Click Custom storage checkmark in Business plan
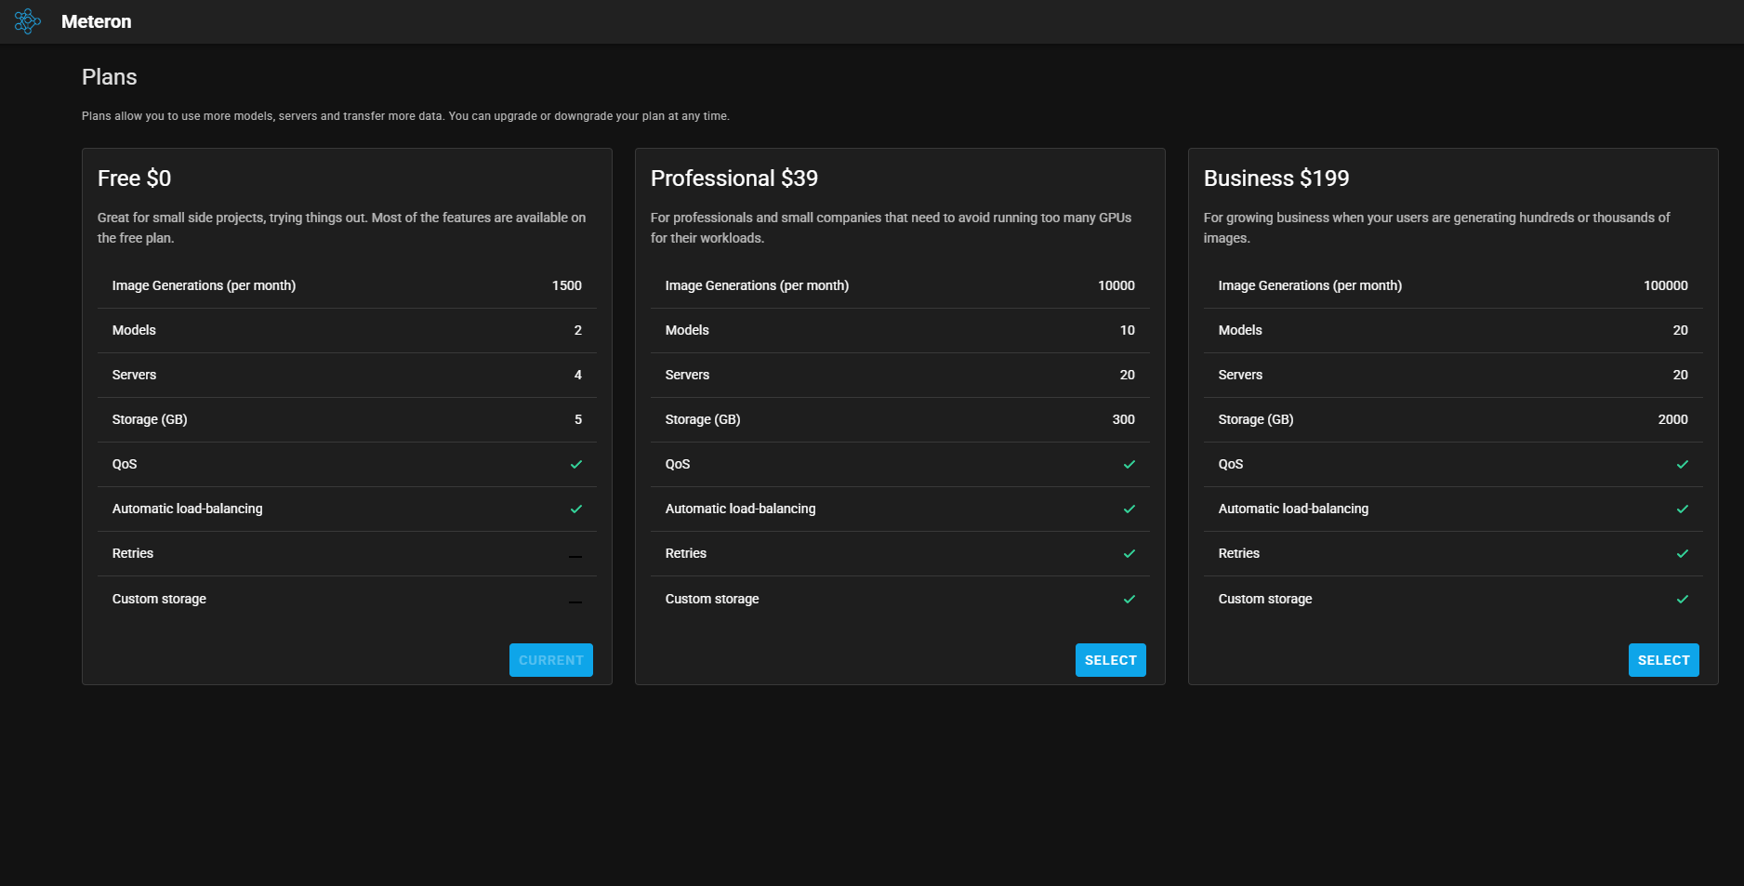This screenshot has height=886, width=1744. pyautogui.click(x=1683, y=600)
